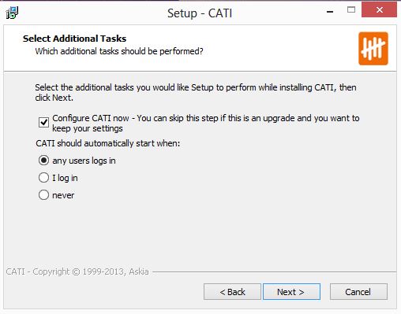
Task: Click the 'Select Additional Tasks' heading
Action: 74,39
